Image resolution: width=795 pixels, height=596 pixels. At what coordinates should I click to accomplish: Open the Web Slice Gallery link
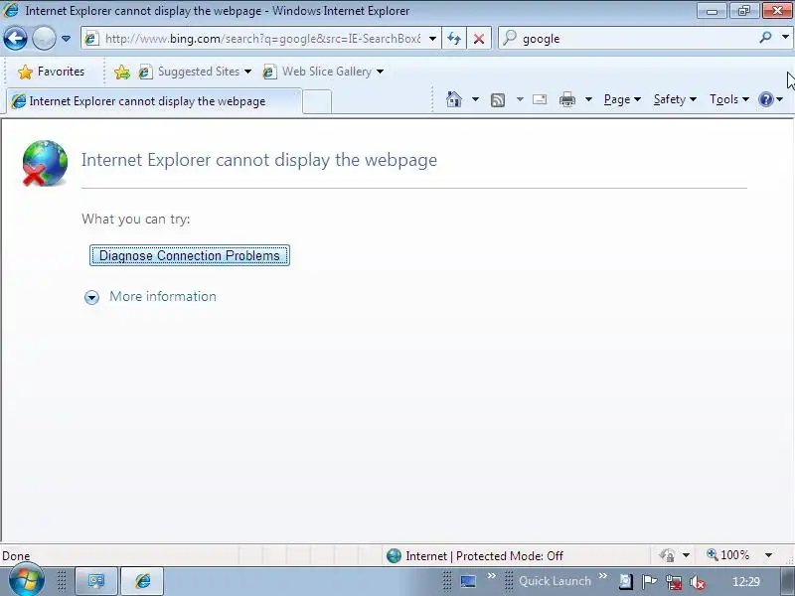[318, 72]
